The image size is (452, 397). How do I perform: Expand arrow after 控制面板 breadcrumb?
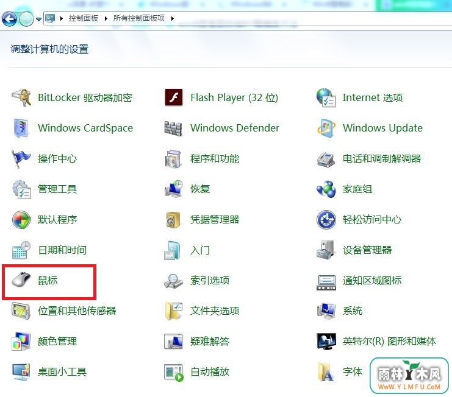click(x=106, y=19)
